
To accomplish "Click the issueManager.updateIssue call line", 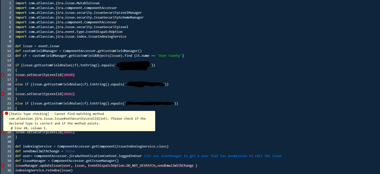I will [106, 166].
